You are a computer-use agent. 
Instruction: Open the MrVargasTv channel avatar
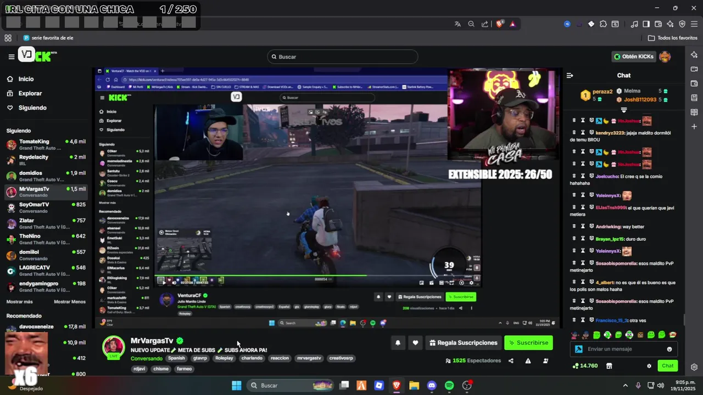tap(114, 347)
